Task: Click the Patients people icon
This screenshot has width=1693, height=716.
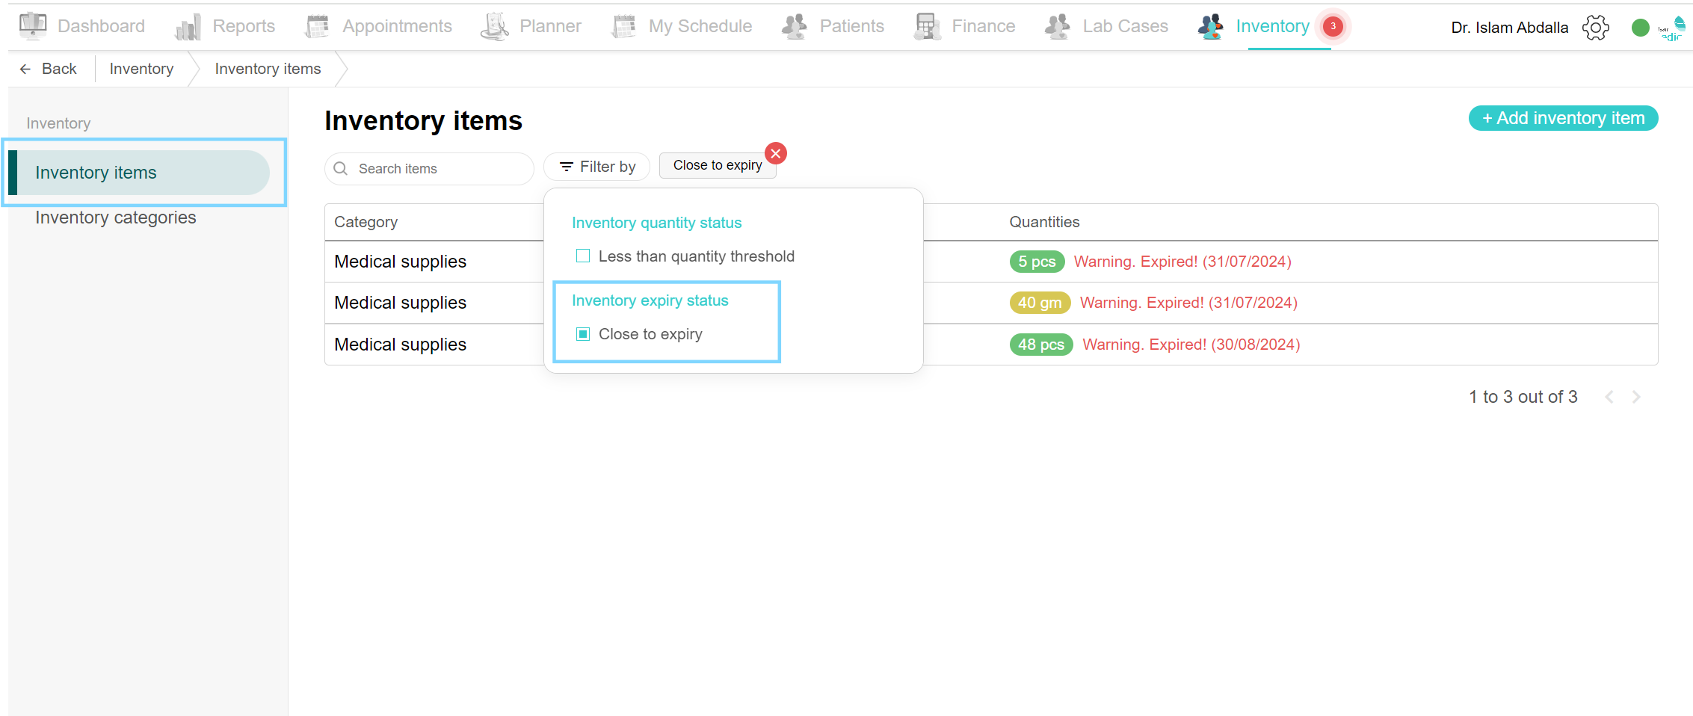Action: (x=794, y=27)
